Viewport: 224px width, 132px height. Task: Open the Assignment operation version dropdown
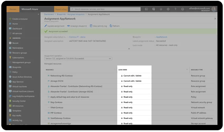coord(78,59)
